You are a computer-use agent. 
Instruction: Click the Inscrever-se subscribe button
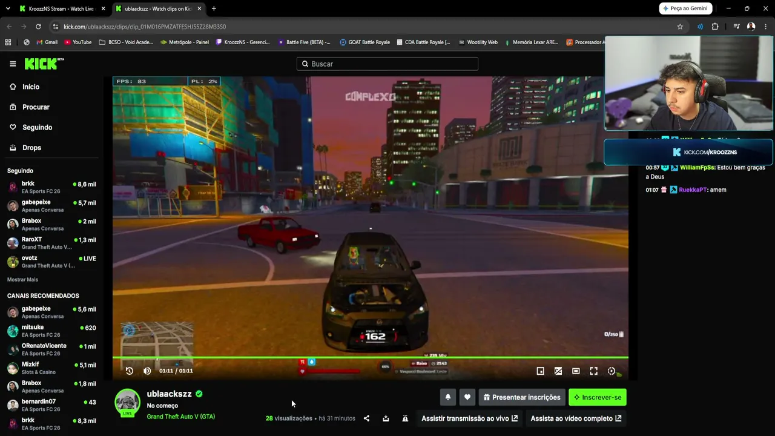[x=598, y=397]
